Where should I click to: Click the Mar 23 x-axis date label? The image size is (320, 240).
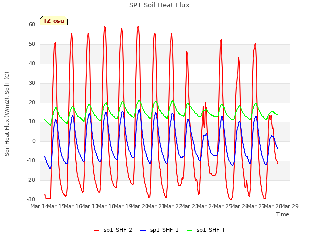pyautogui.click(x=189, y=206)
